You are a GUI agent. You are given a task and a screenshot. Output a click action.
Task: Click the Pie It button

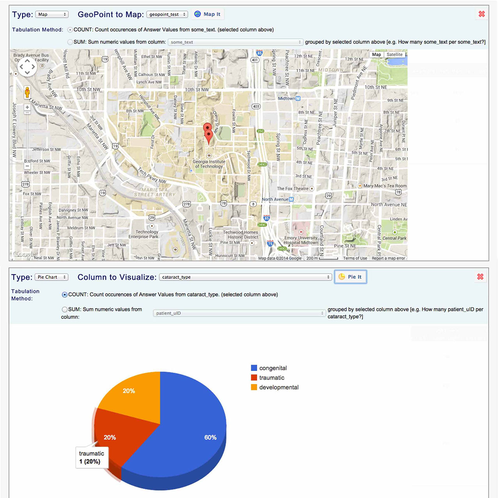350,277
